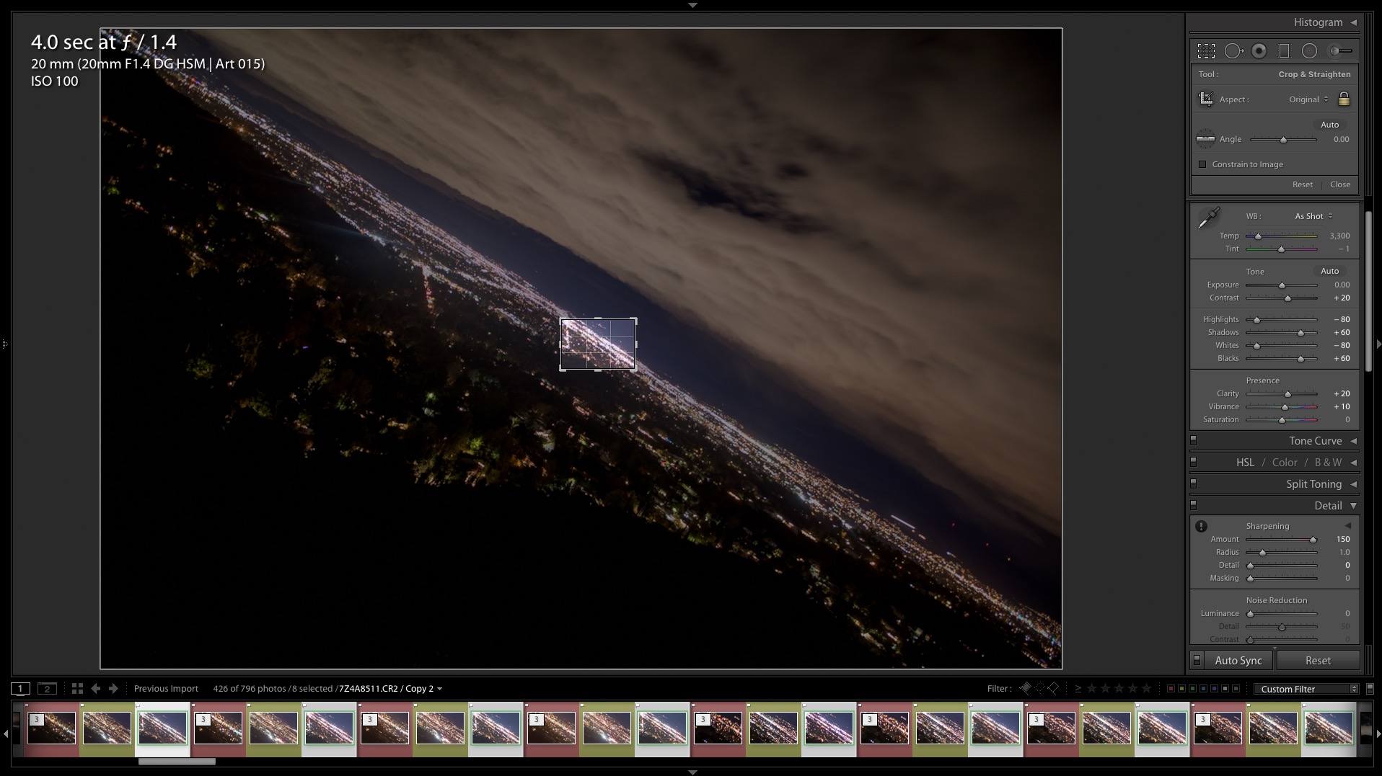Viewport: 1382px width, 776px height.
Task: Select the Crop Overlay tool icon
Action: point(1206,50)
